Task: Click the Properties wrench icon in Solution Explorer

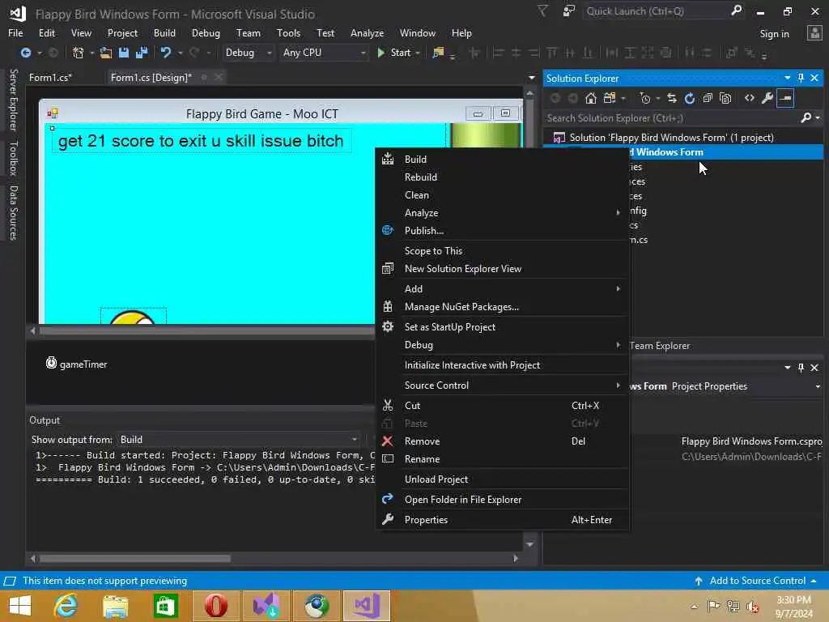Action: [x=767, y=98]
